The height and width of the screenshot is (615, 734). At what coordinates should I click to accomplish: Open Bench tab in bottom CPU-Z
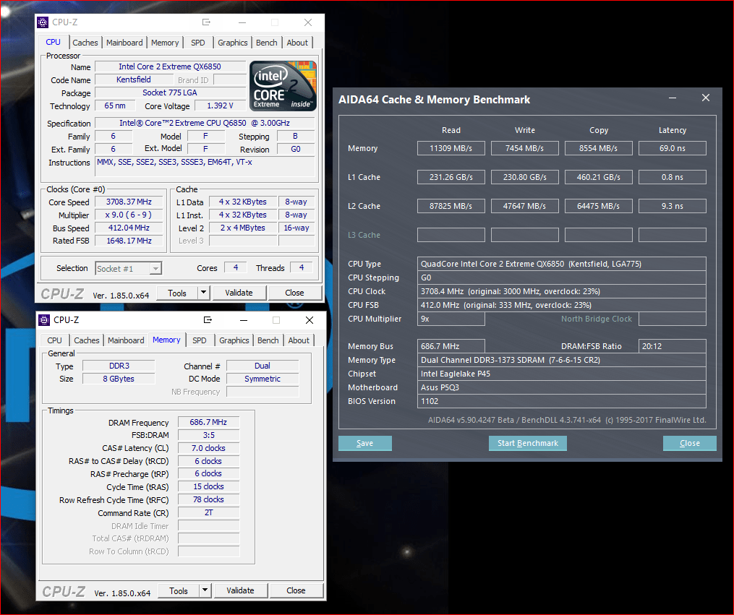click(268, 340)
